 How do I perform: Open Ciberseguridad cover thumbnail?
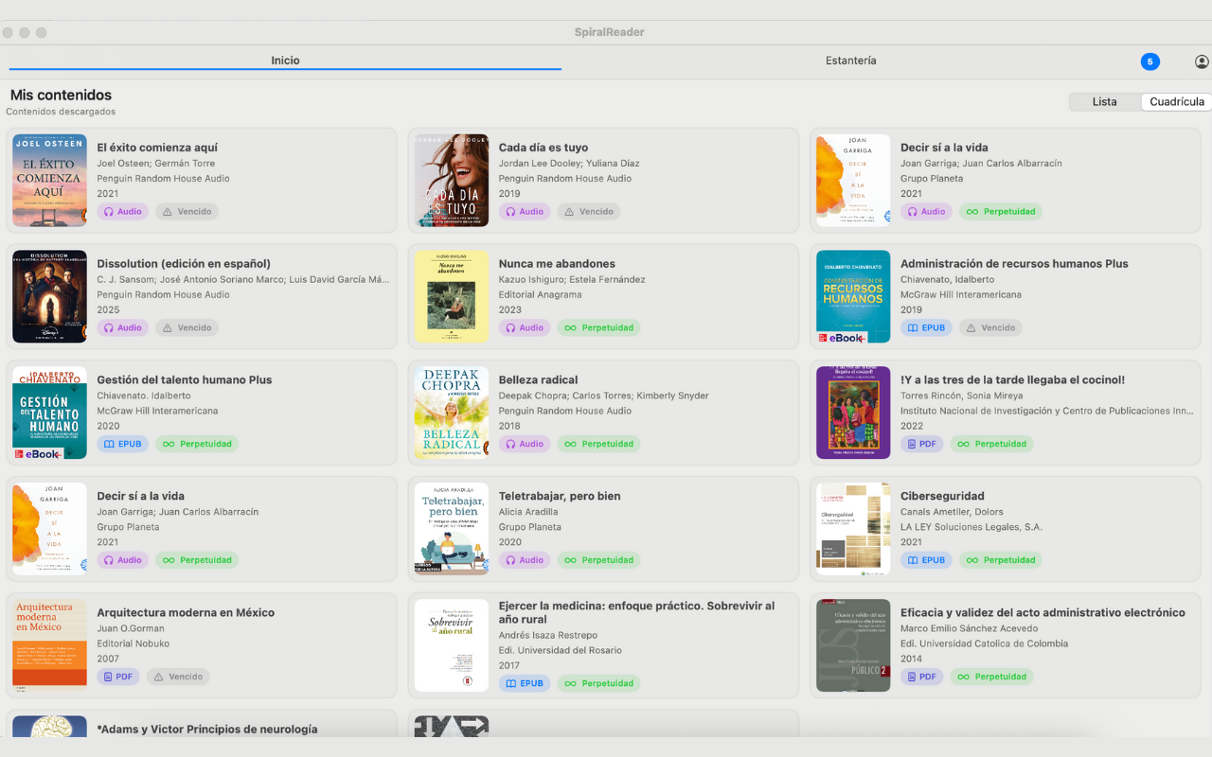point(853,529)
